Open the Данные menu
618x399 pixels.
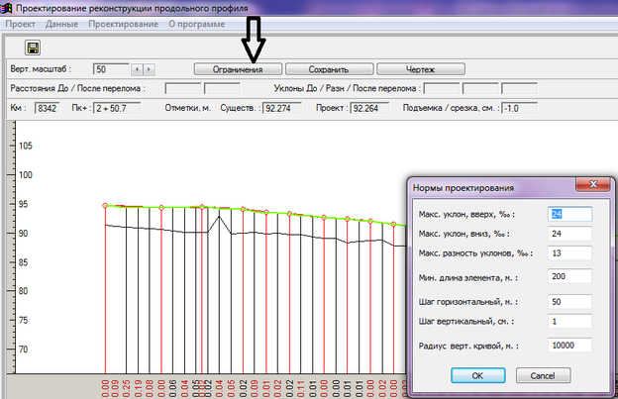pos(64,23)
